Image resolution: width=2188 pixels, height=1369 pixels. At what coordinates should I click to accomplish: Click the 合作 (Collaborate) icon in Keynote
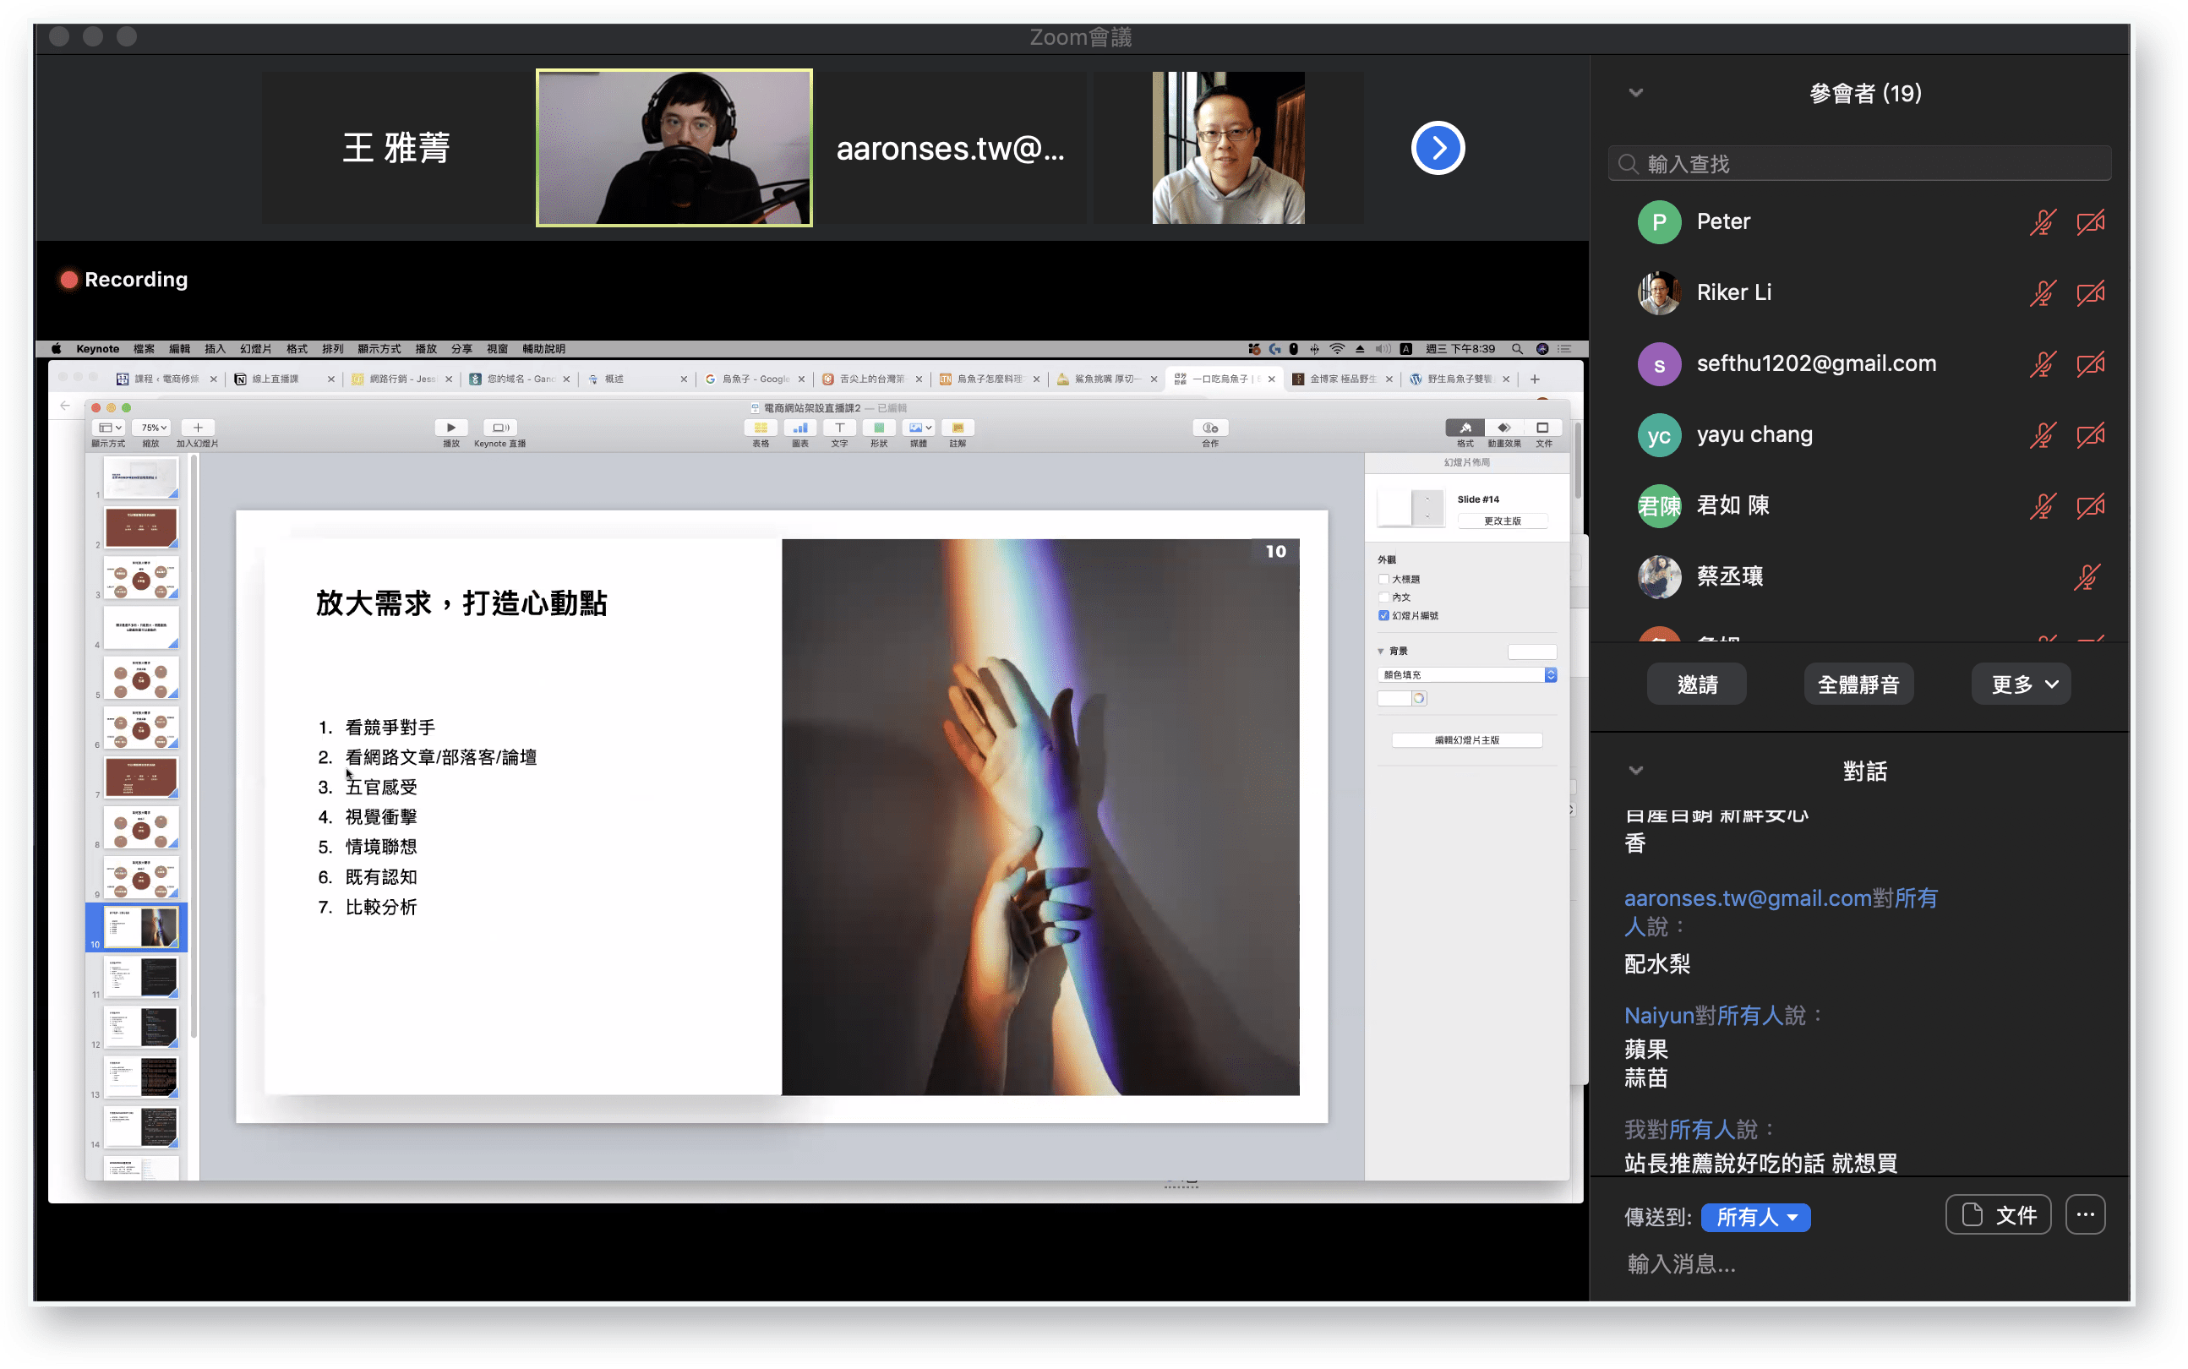1210,428
